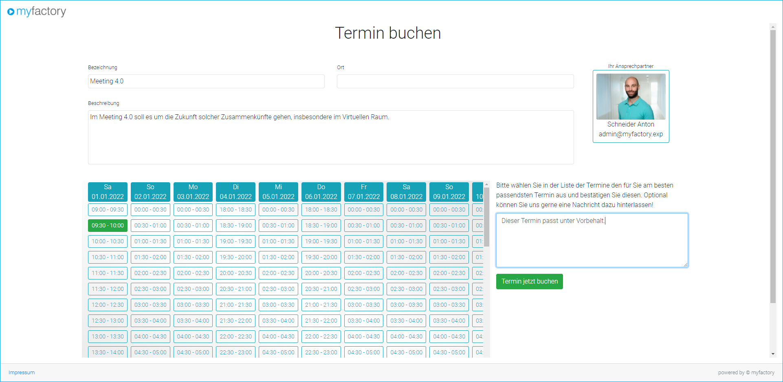This screenshot has height=382, width=783.
Task: Click Schneider Anton's profile photo
Action: click(x=631, y=96)
